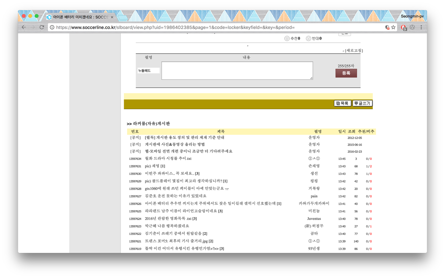Select the 아이폰 배터리 미치겠네요 tab

point(80,17)
